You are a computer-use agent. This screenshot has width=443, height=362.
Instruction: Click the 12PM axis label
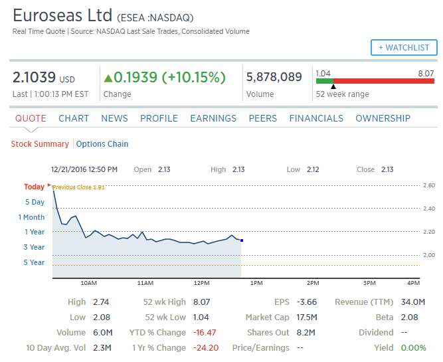pyautogui.click(x=202, y=283)
